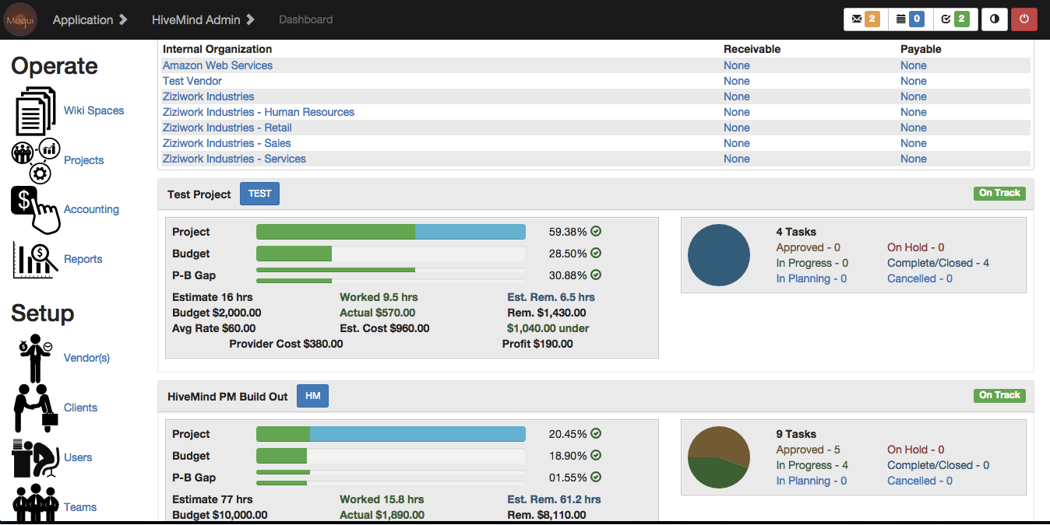
Task: Click the Wiki Spaces documents icon
Action: (36, 111)
